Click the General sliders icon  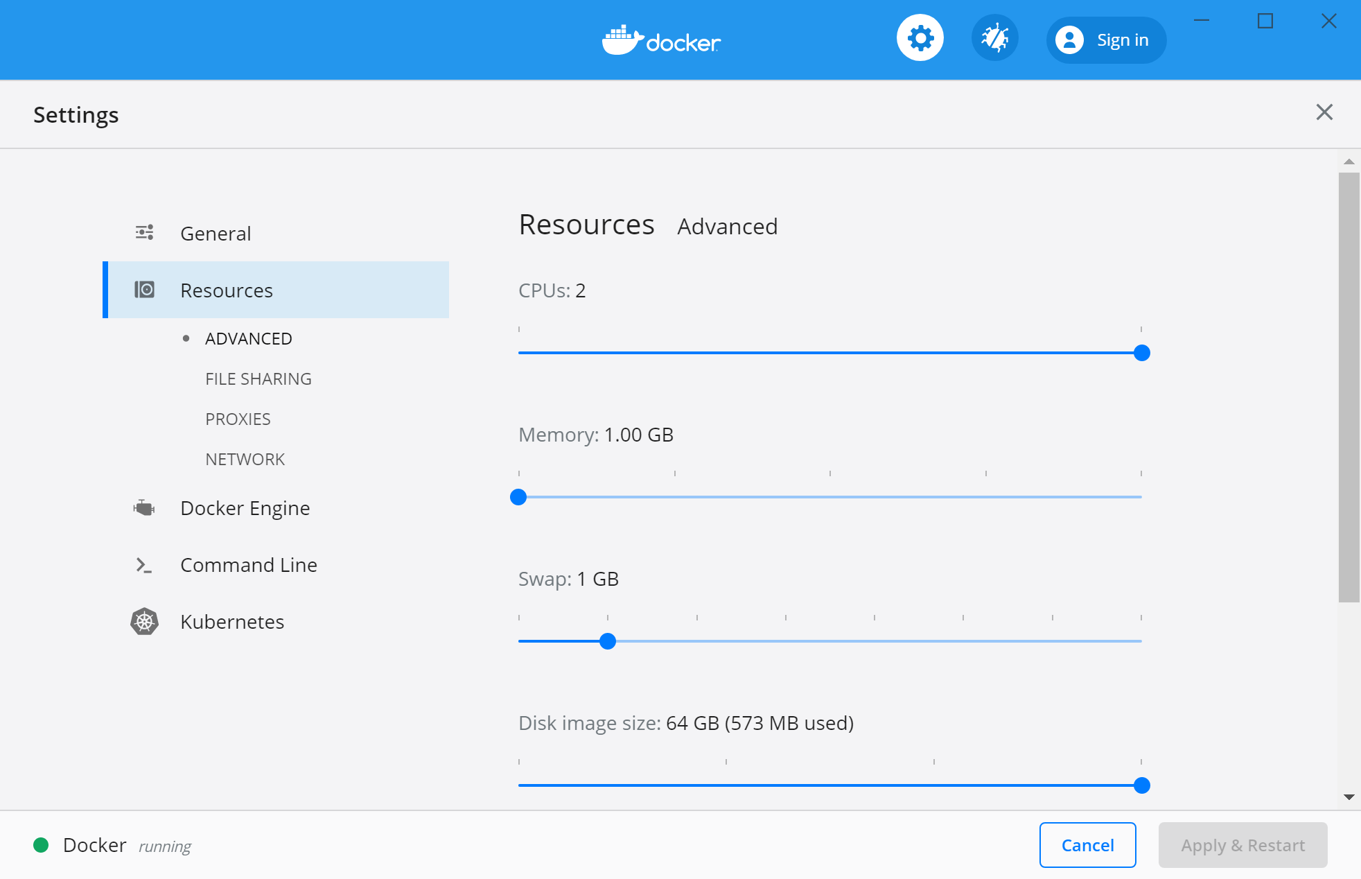point(144,233)
